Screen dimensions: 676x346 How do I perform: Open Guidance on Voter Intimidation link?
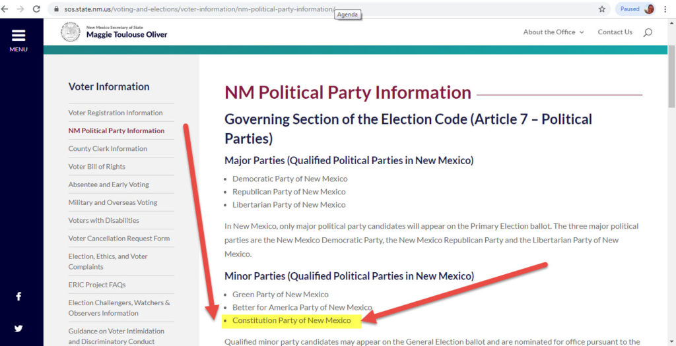point(116,337)
